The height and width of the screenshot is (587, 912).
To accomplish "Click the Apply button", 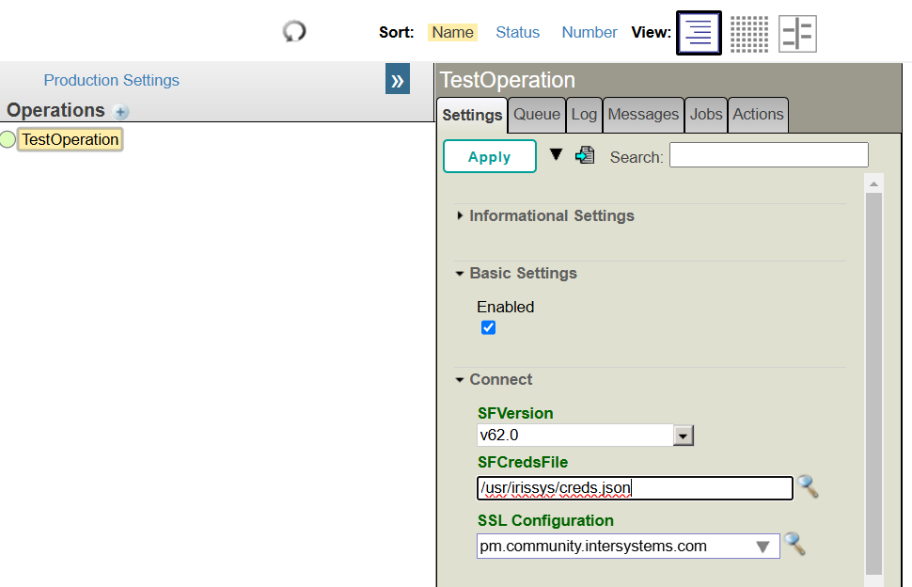I will (x=490, y=156).
